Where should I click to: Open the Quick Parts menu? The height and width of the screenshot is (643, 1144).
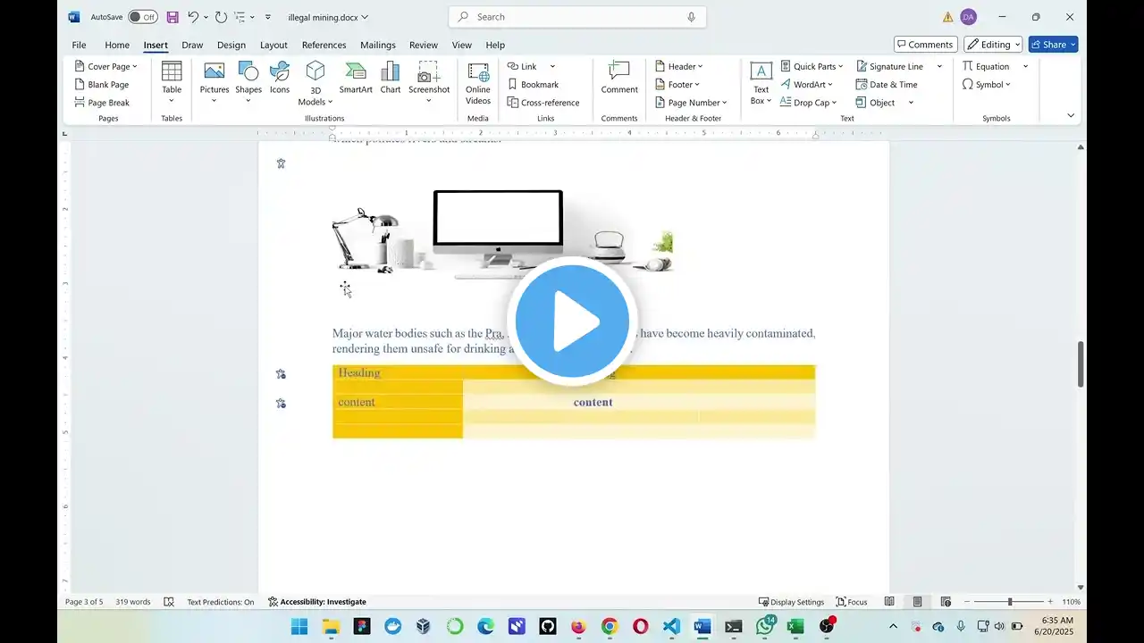coord(812,66)
